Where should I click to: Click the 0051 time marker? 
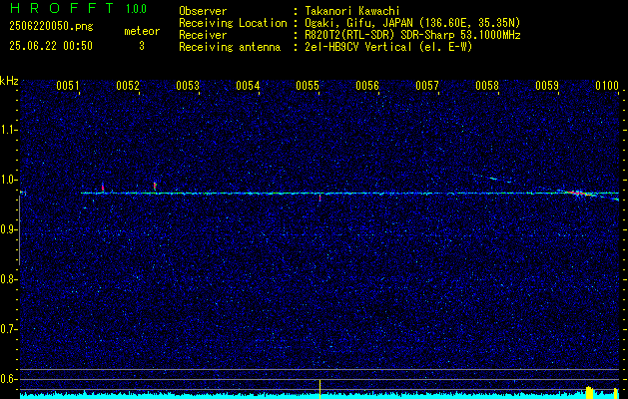(x=67, y=85)
